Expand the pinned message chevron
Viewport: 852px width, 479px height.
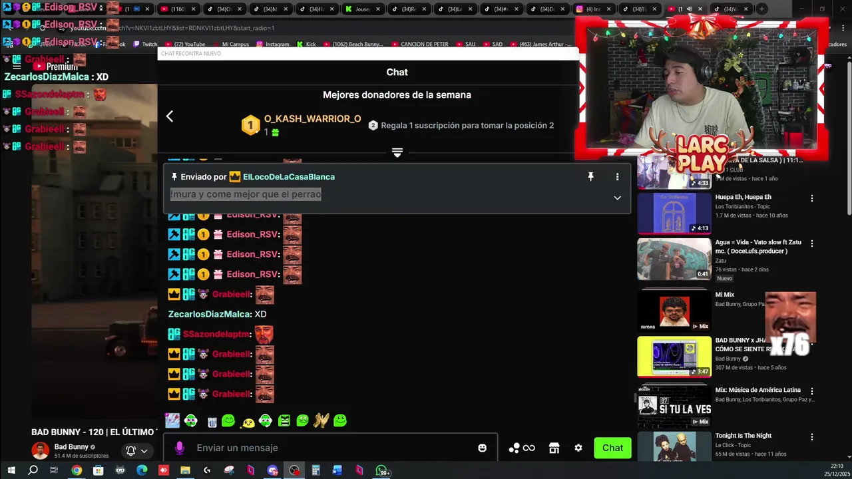pos(617,198)
